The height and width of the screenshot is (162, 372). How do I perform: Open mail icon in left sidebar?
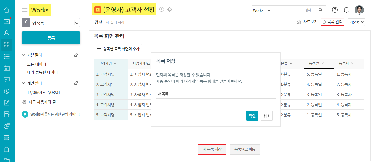7,21
